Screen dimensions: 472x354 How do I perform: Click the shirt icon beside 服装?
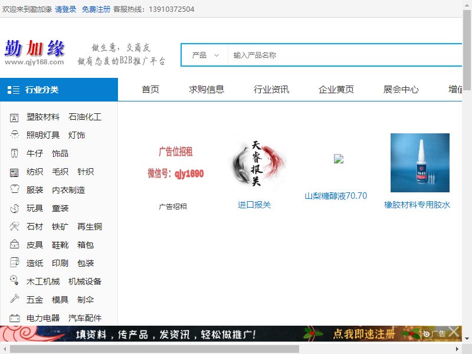coord(14,189)
